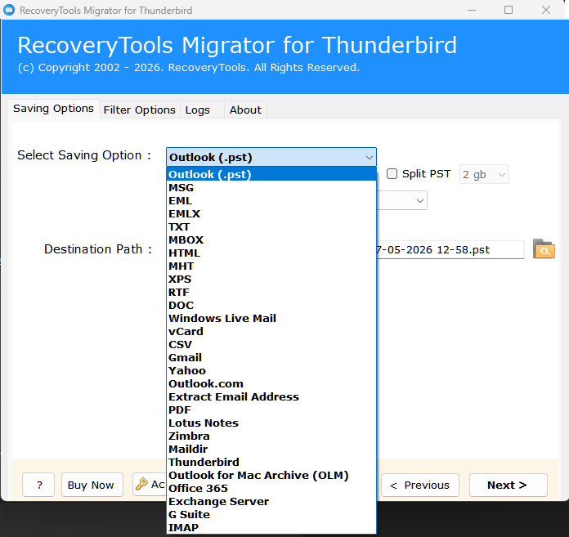Select MSG saving option
This screenshot has height=537, width=569.
click(271, 188)
